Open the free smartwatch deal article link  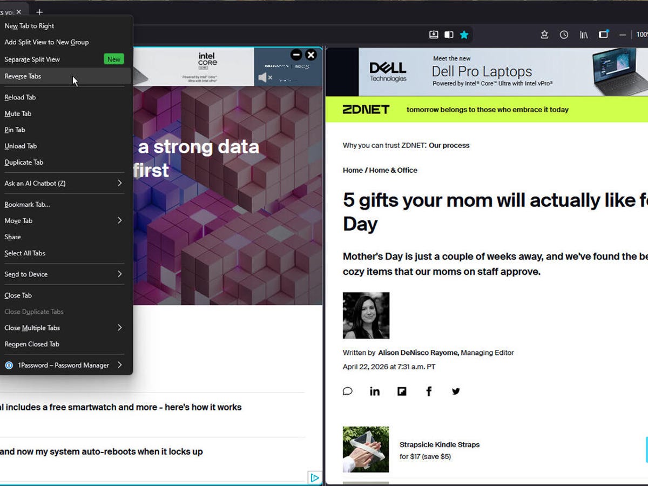click(121, 407)
